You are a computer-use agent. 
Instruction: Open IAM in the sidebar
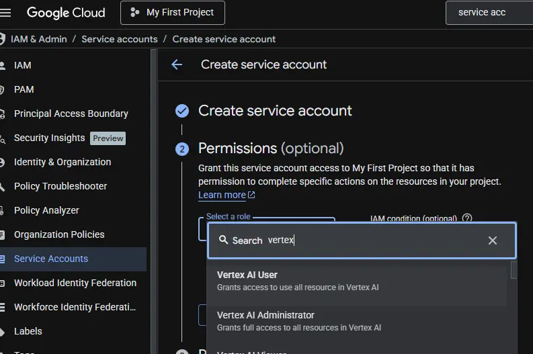[x=22, y=65]
